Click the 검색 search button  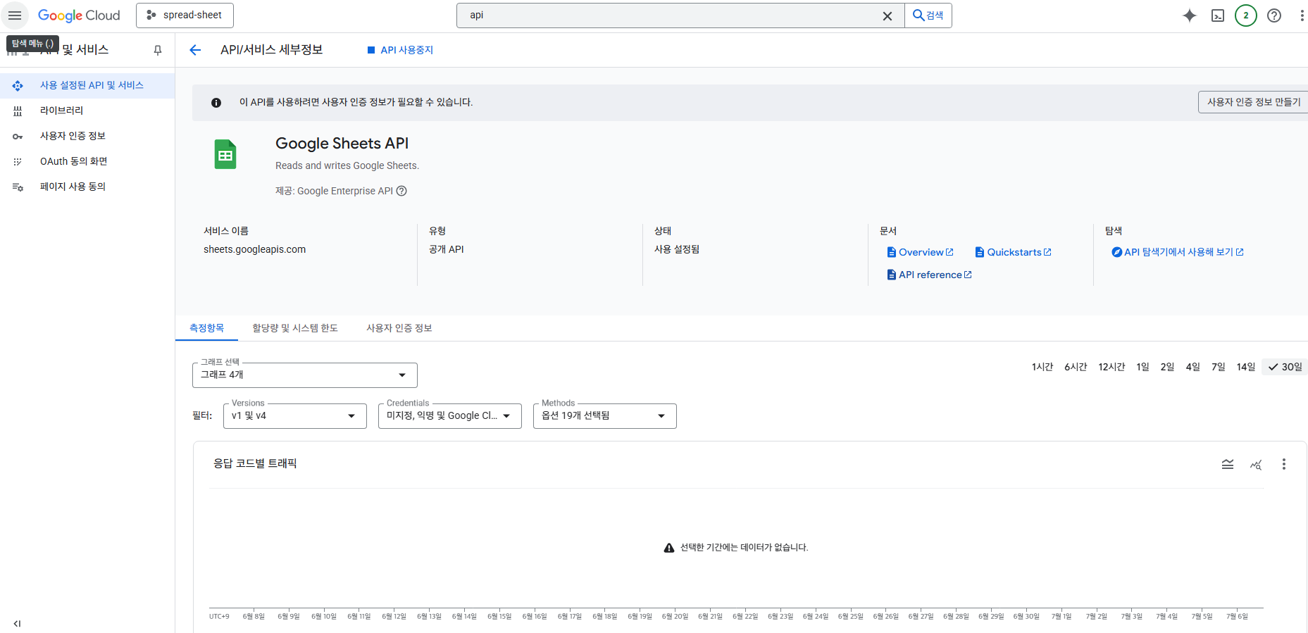coord(928,15)
